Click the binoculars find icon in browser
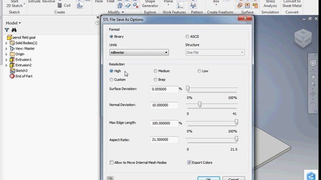Viewport: 321px width, 180px height. click(x=14, y=30)
